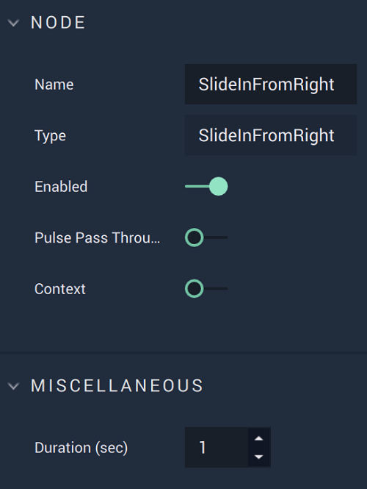367x489 pixels.
Task: Click the truncated Pulse Pass Through label
Action: [98, 238]
